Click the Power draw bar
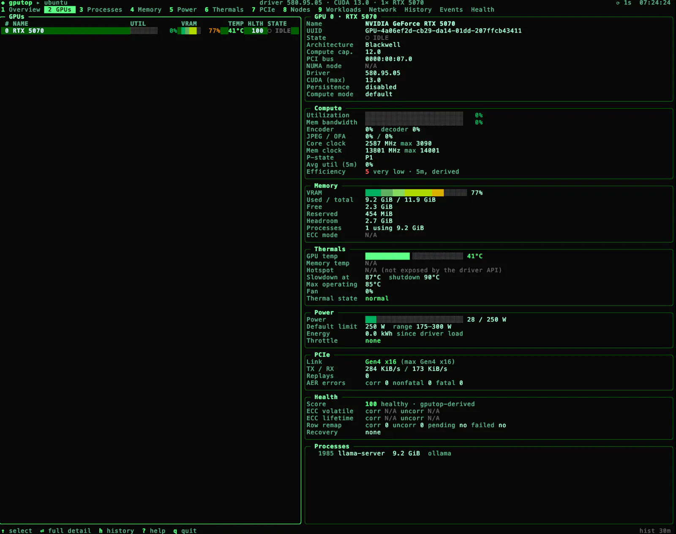Viewport: 676px width, 534px height. (x=414, y=320)
